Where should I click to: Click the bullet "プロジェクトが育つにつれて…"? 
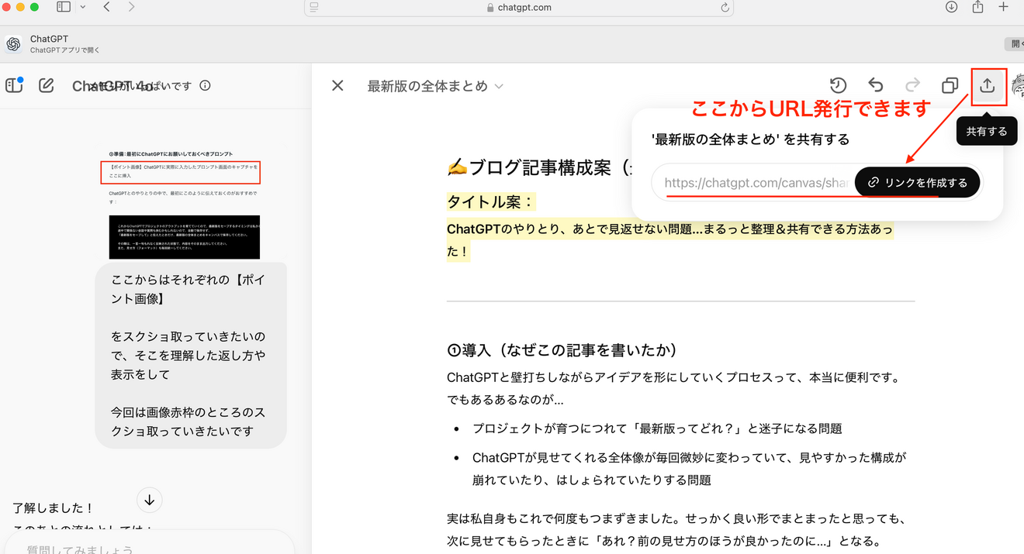pos(657,428)
